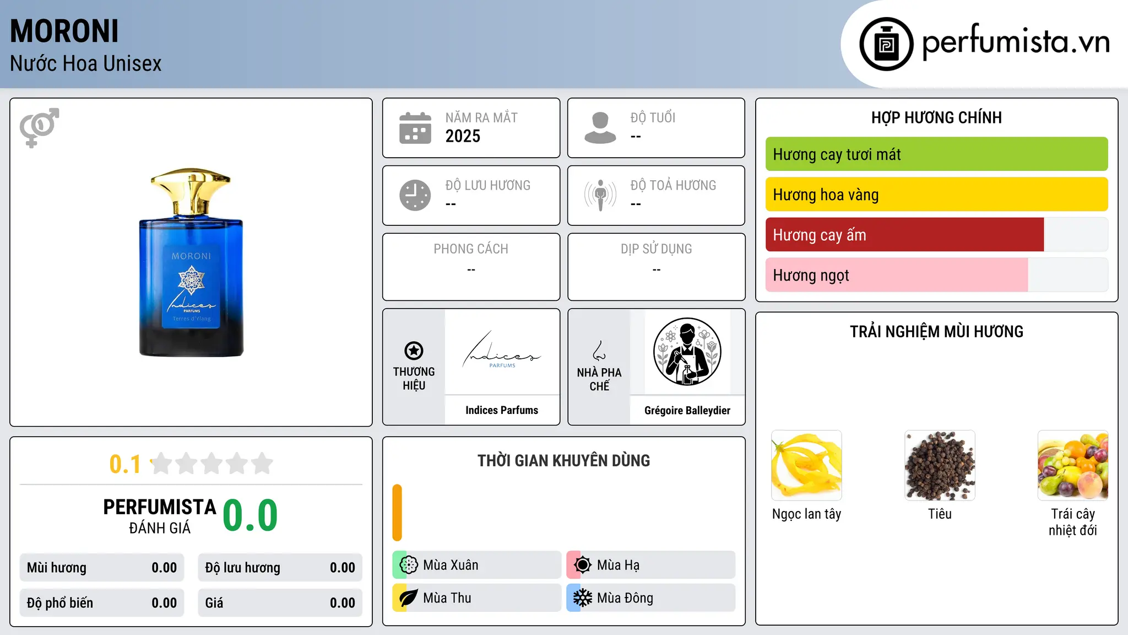This screenshot has width=1128, height=635.
Task: Click the green 0.0 Perfumista score
Action: [x=250, y=515]
